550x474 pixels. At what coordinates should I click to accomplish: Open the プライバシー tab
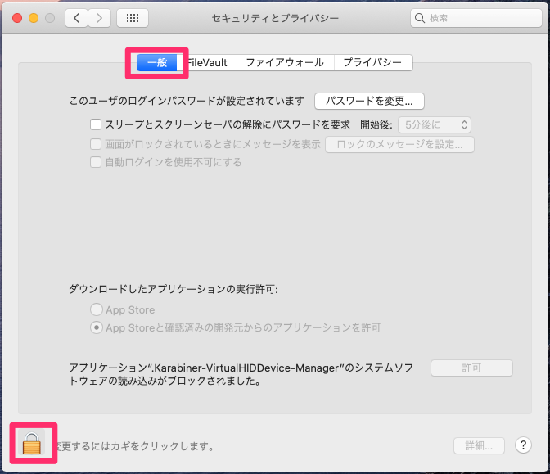tap(373, 62)
